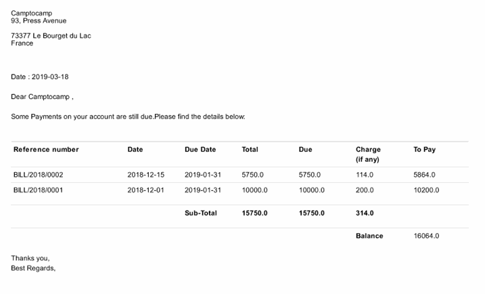This screenshot has width=485, height=294.
Task: Click the 200.0 charge value
Action: pyautogui.click(x=365, y=190)
